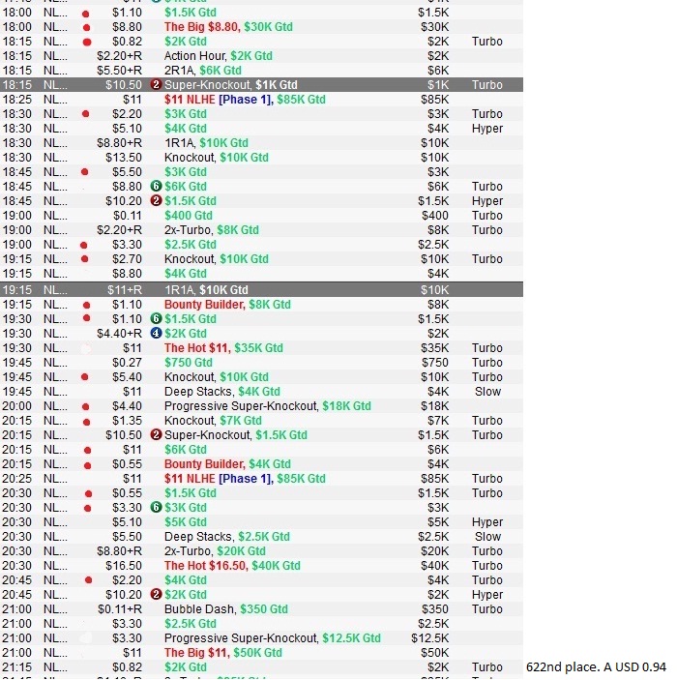The height and width of the screenshot is (680, 677).
Task: Click the red dot next to The Big $8.80
Action: coord(86,28)
